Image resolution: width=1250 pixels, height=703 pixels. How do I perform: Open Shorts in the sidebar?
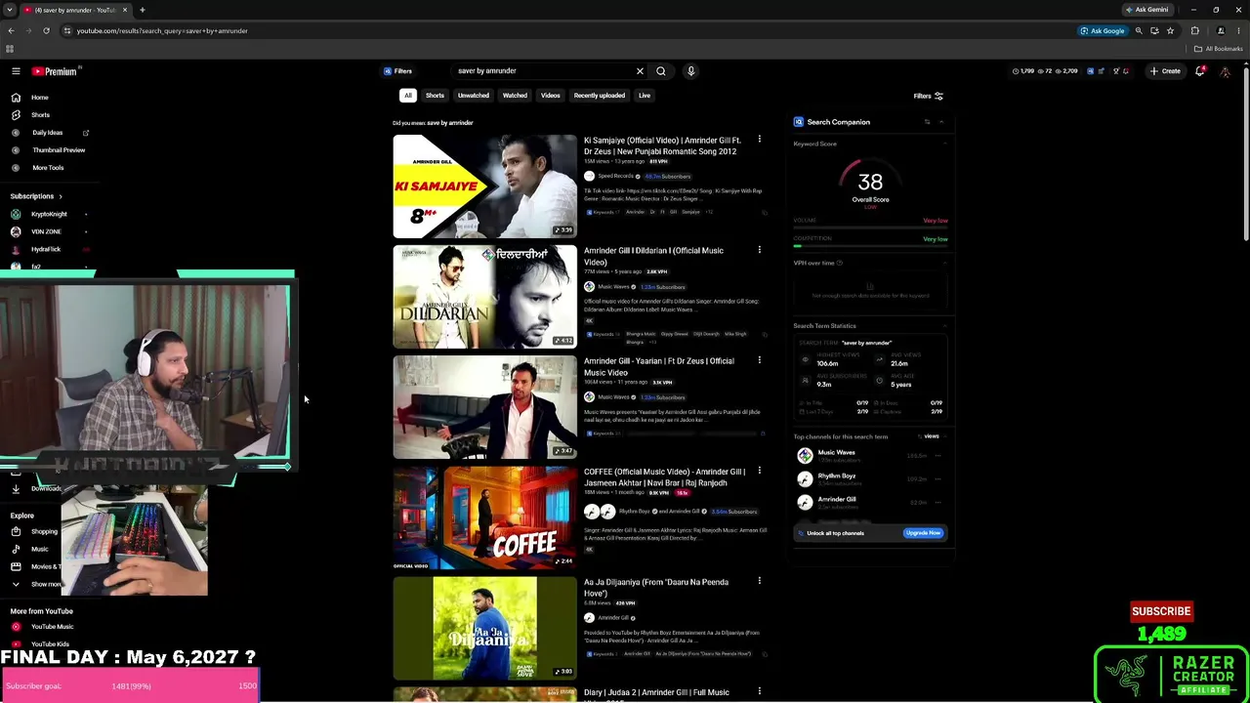click(x=40, y=115)
